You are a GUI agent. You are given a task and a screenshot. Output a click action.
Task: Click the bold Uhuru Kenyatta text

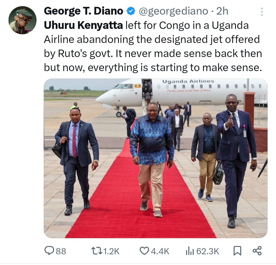(83, 25)
